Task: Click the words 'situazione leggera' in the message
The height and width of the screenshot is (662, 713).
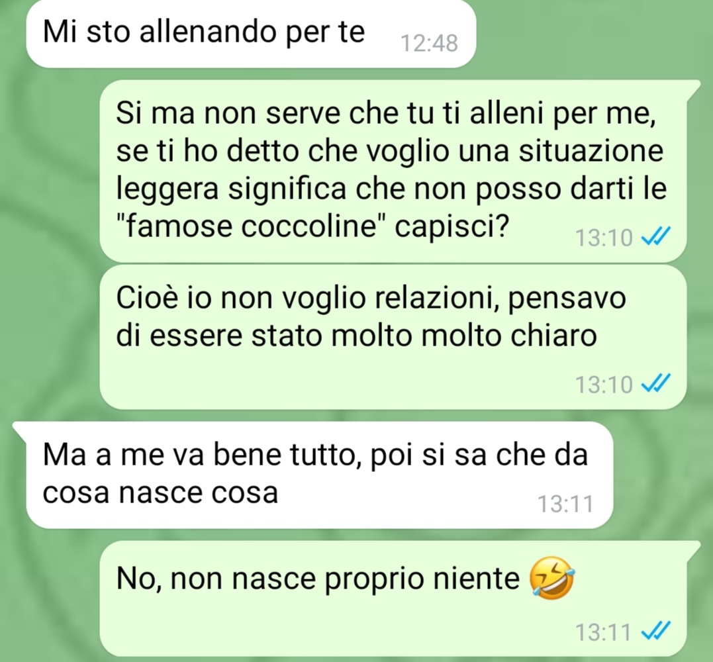Action: [390, 169]
